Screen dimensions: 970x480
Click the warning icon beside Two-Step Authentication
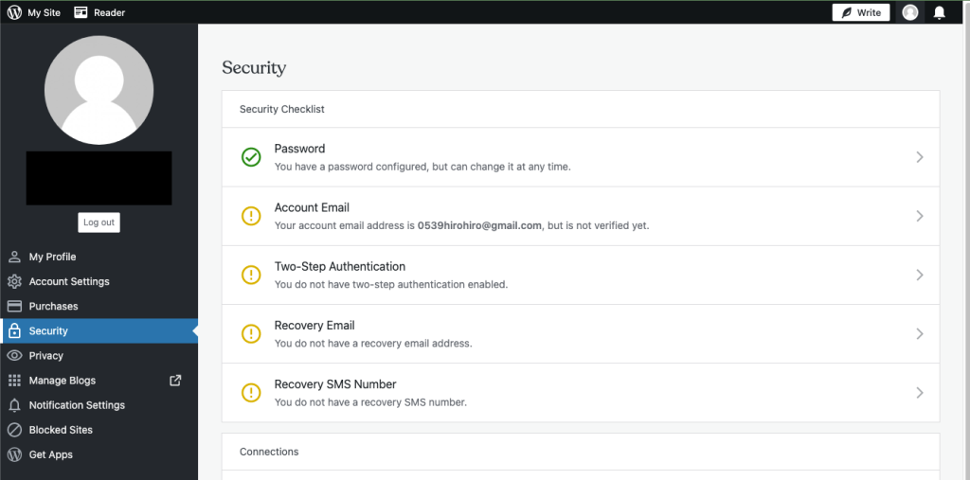click(x=250, y=275)
